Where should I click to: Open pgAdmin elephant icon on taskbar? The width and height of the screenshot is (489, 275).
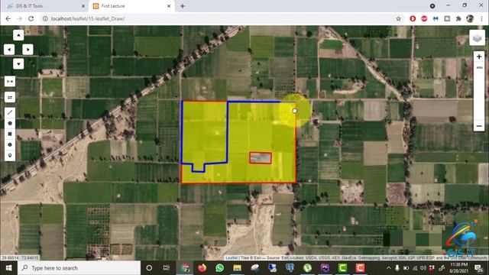(x=290, y=268)
